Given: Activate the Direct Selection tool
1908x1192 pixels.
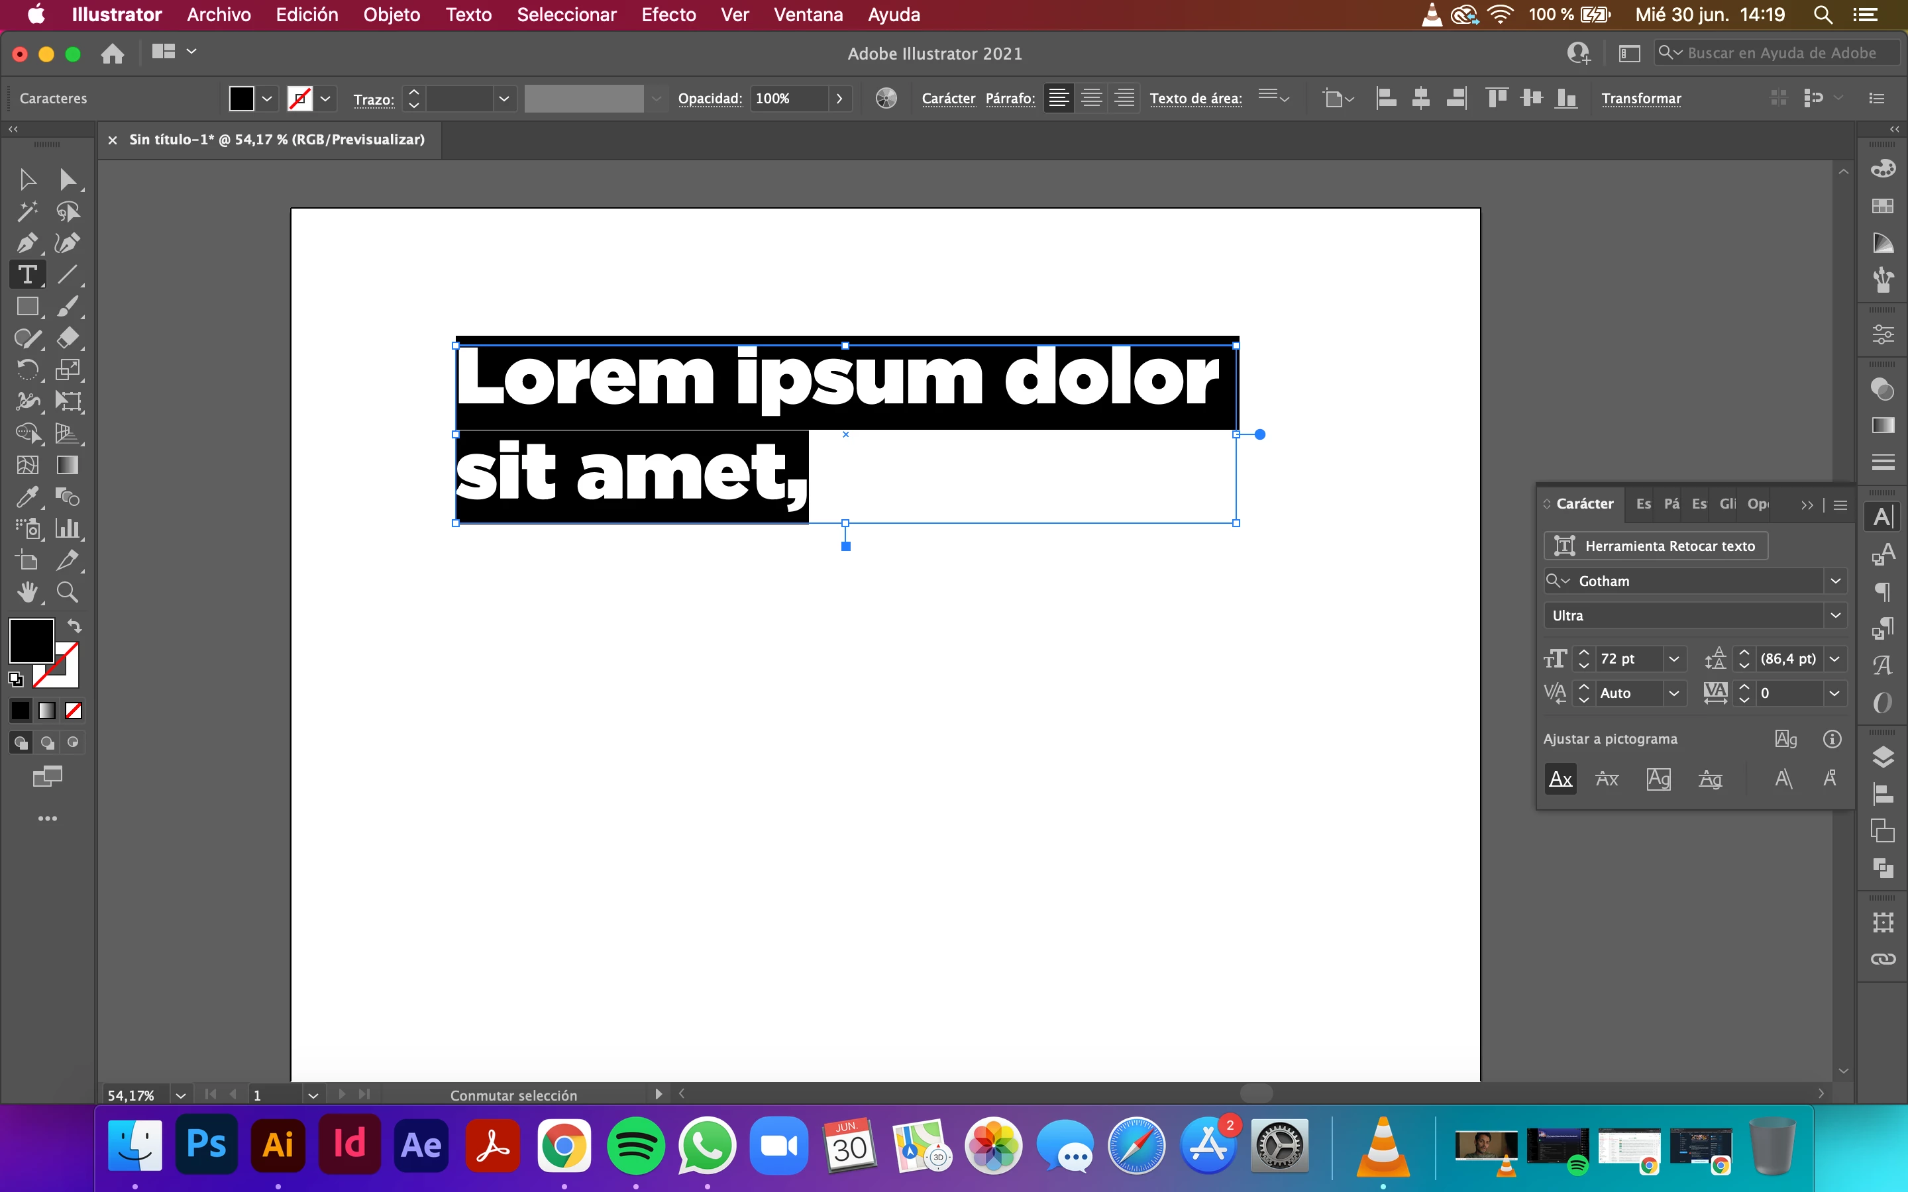Looking at the screenshot, I should click(x=67, y=179).
